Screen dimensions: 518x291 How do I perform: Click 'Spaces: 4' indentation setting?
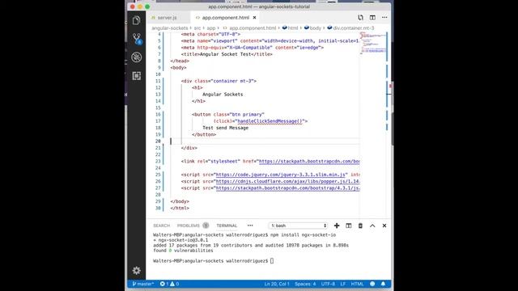(x=305, y=284)
